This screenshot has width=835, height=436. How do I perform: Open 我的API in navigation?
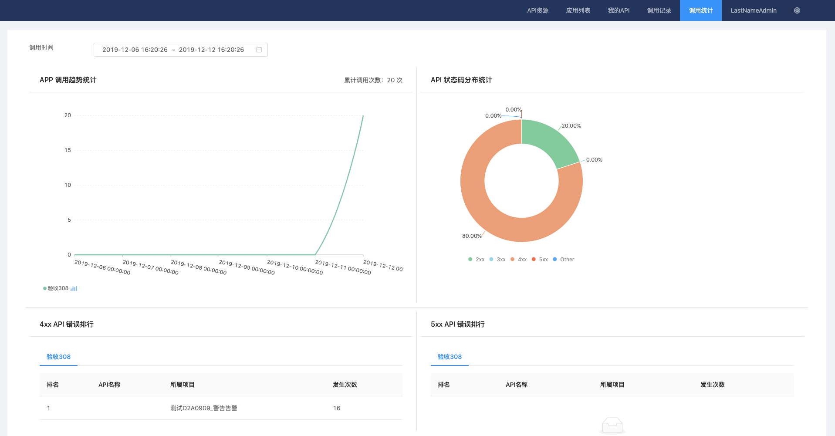click(x=619, y=10)
